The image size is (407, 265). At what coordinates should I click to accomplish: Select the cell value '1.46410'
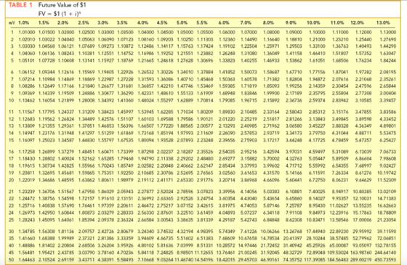point(317,54)
